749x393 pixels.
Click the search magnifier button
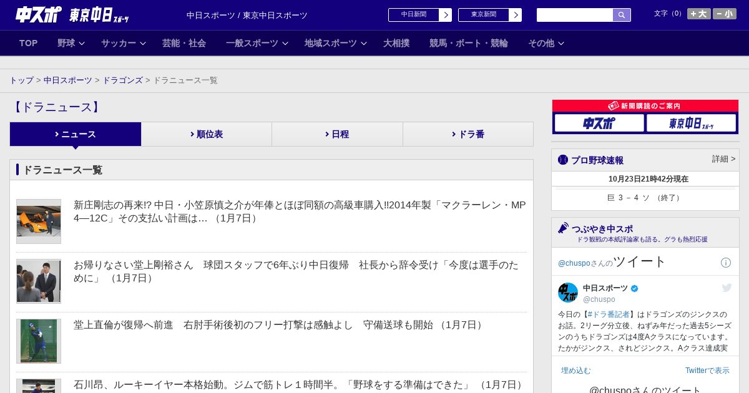622,15
